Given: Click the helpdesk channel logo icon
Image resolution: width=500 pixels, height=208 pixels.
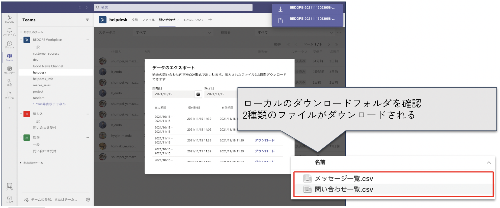Looking at the screenshot, I should point(103,20).
